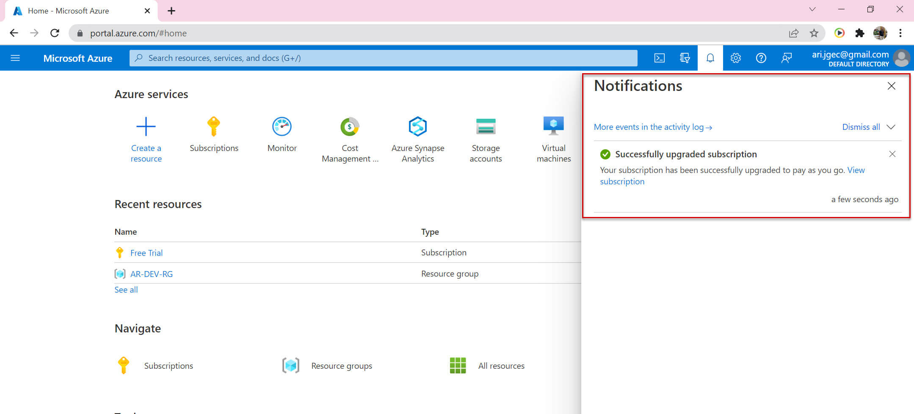Viewport: 914px width, 414px height.
Task: Open the Help question mark icon
Action: [x=761, y=58]
